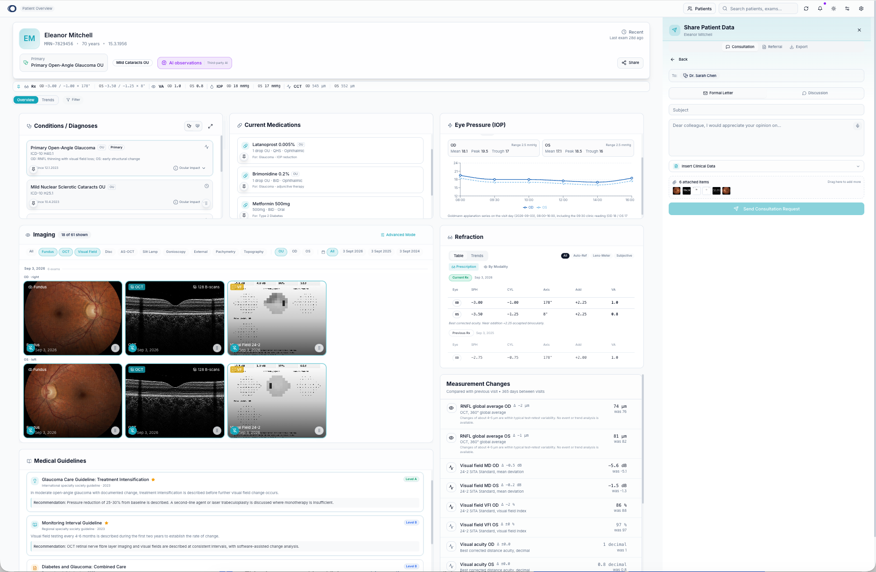The height and width of the screenshot is (572, 876).
Task: Toggle the OCT imaging filter chip
Action: click(66, 252)
